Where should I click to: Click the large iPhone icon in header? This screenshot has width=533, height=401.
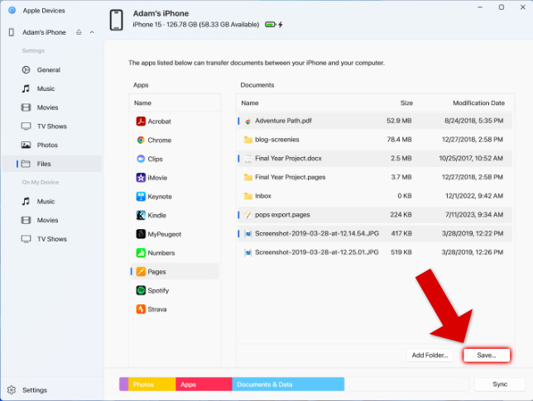[x=116, y=20]
